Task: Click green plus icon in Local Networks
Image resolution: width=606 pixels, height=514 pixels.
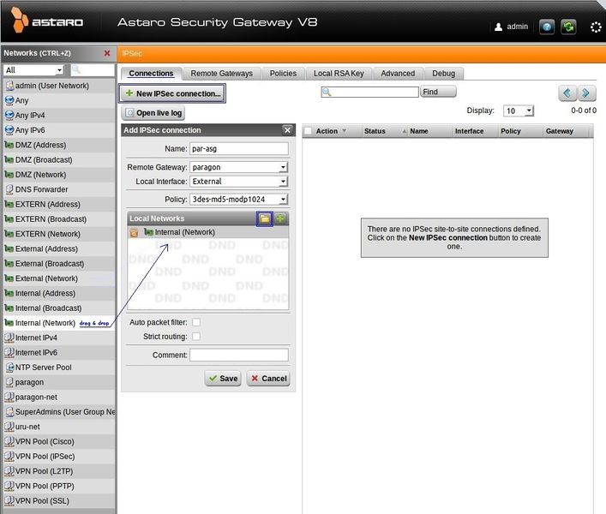Action: (280, 218)
